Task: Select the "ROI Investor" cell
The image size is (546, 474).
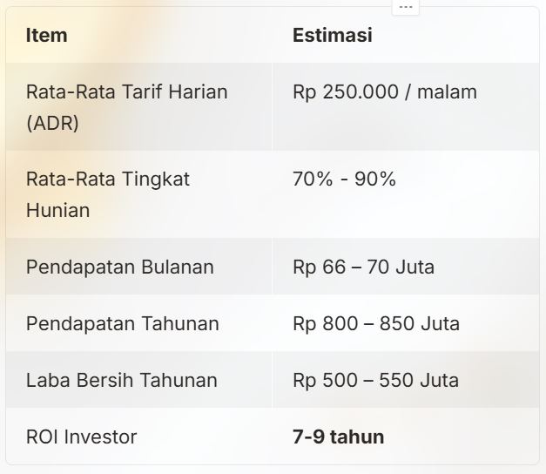Action: pos(81,437)
